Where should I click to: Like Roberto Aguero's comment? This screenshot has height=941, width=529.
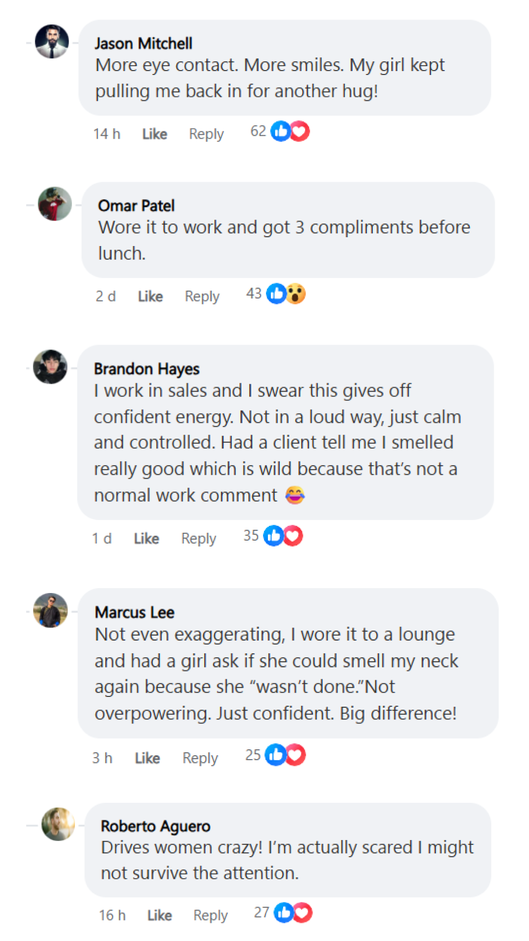(x=160, y=915)
